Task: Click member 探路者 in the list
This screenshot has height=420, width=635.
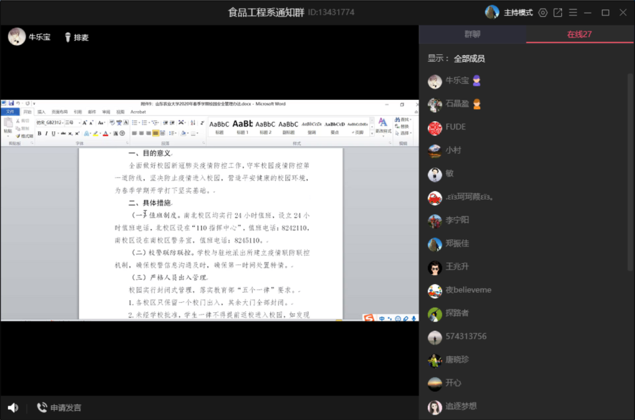Action: pyautogui.click(x=457, y=313)
